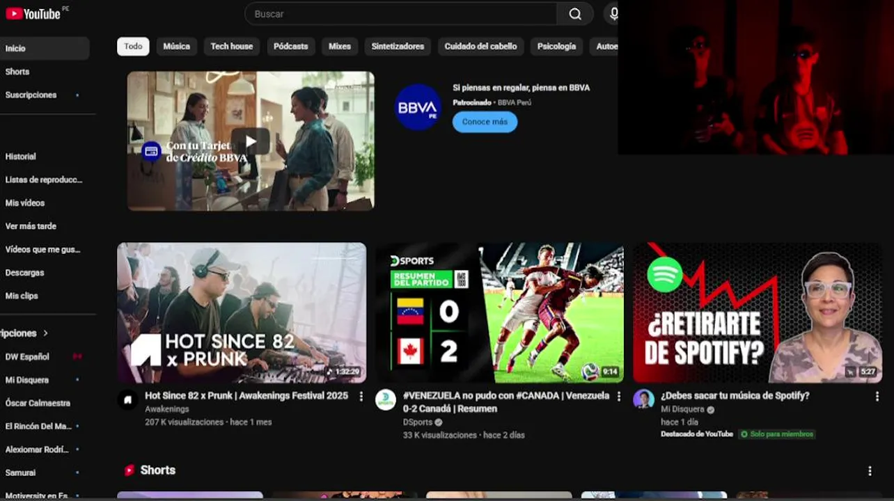Open options menu for Venezuela Canadá video
The height and width of the screenshot is (501, 894).
[618, 396]
